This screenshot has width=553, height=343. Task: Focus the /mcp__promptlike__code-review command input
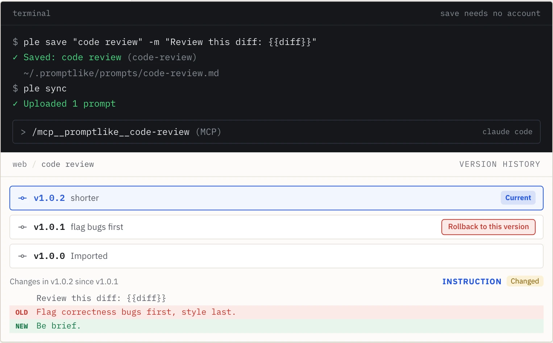[x=276, y=132]
